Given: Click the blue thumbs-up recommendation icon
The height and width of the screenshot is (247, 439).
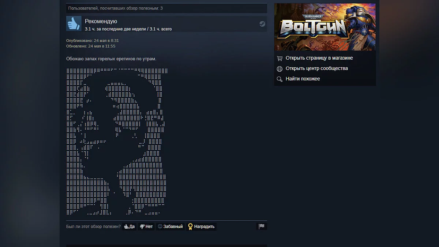Looking at the screenshot, I should 74,23.
